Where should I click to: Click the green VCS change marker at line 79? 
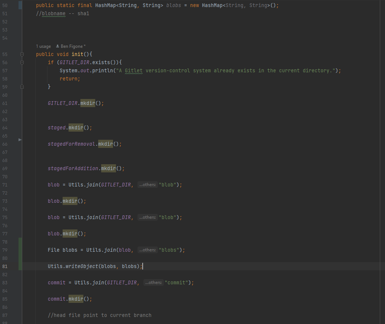pos(20,250)
